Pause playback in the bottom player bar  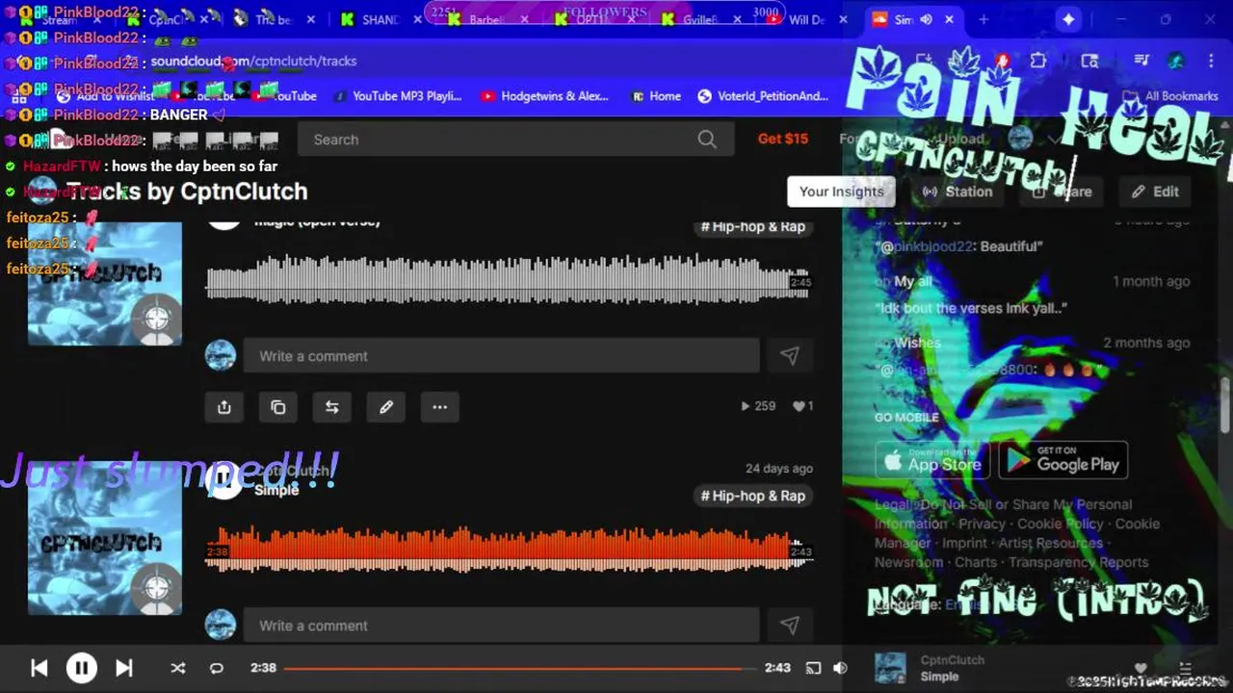pos(82,668)
